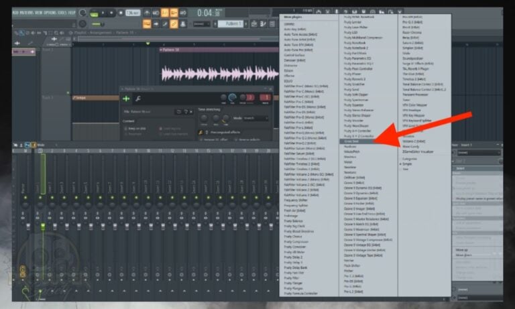Open the Playlist view icon
Screen dimensions: 515x309
pos(254,24)
